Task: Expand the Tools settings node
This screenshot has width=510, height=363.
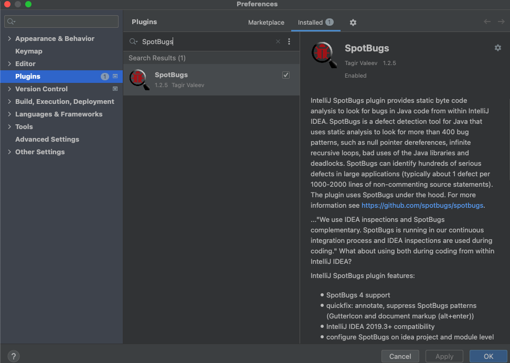Action: click(9, 126)
